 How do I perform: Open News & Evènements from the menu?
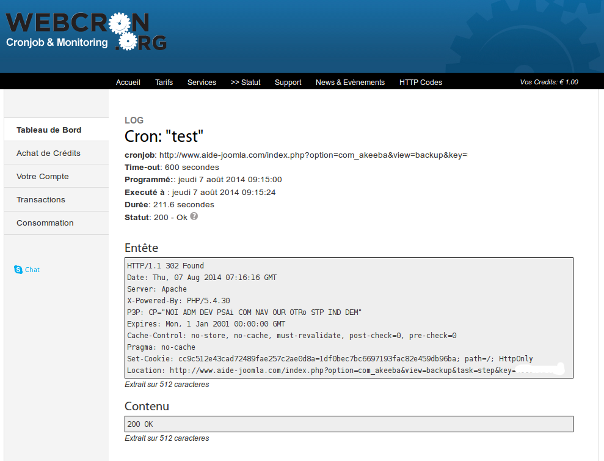pyautogui.click(x=350, y=83)
